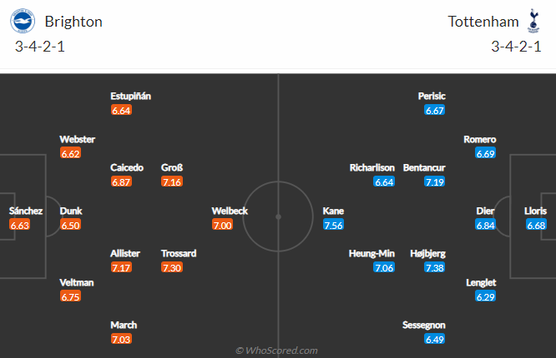Screen dimensions: 556x358
Task: Click the Tottenham club crest icon
Action: 534,20
